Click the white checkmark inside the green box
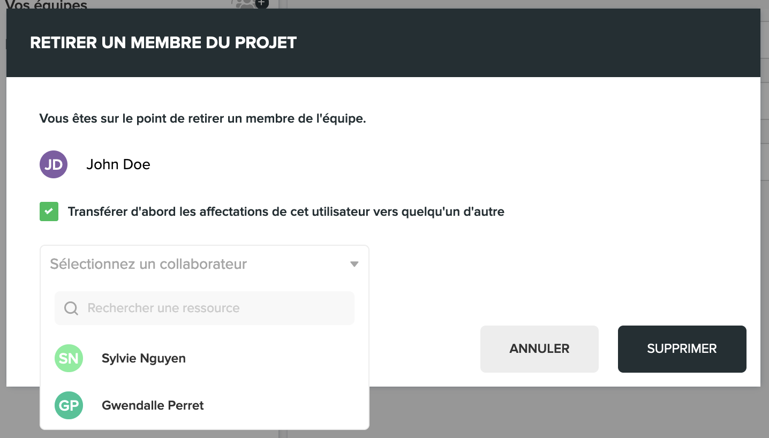The width and height of the screenshot is (769, 438). 49,212
